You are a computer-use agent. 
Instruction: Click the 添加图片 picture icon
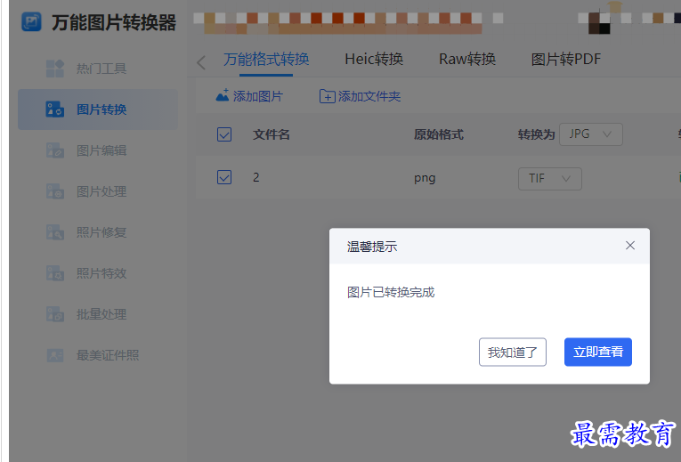[x=223, y=95]
